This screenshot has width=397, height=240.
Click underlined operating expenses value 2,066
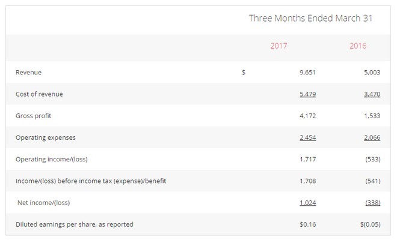point(371,137)
